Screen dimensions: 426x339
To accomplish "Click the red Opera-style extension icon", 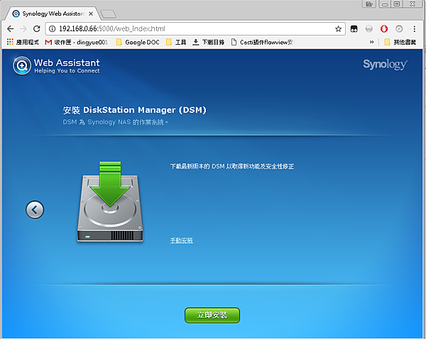I will tap(384, 29).
